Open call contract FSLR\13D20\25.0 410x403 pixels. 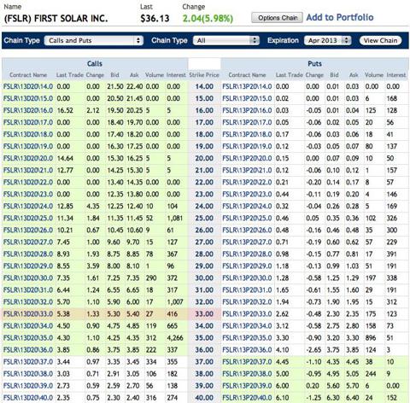pos(28,219)
